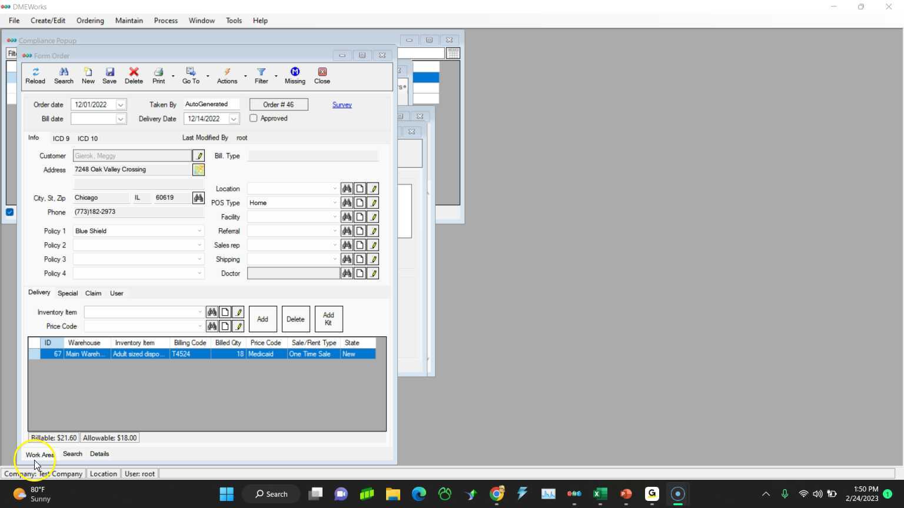Toggle the blue checkbox in Compliance Popup
904x508 pixels.
(x=10, y=212)
